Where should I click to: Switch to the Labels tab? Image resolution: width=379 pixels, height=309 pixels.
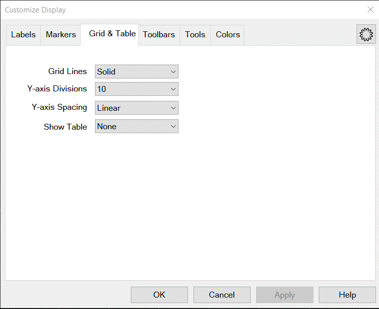[23, 35]
